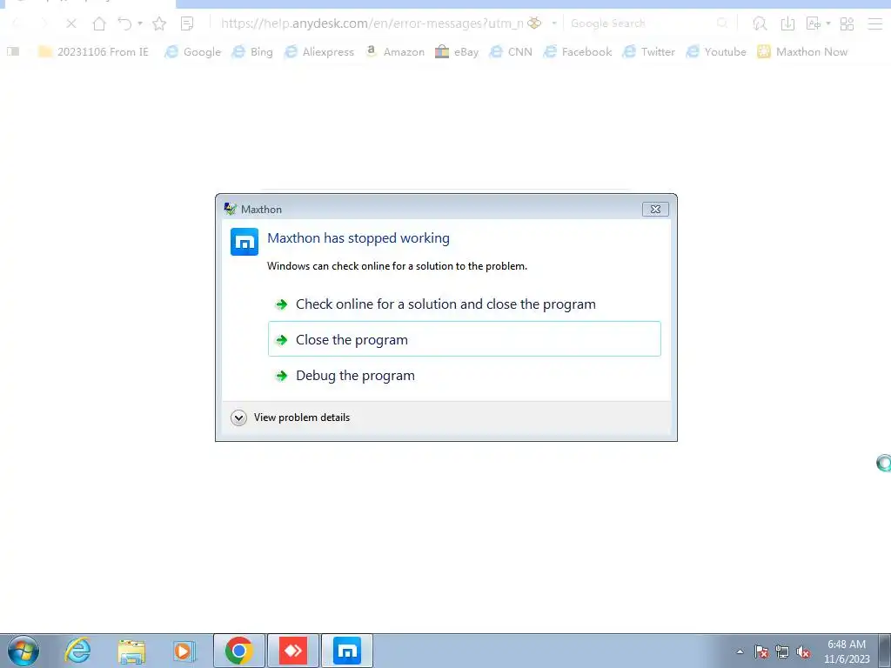Choose Debug the program

465,376
